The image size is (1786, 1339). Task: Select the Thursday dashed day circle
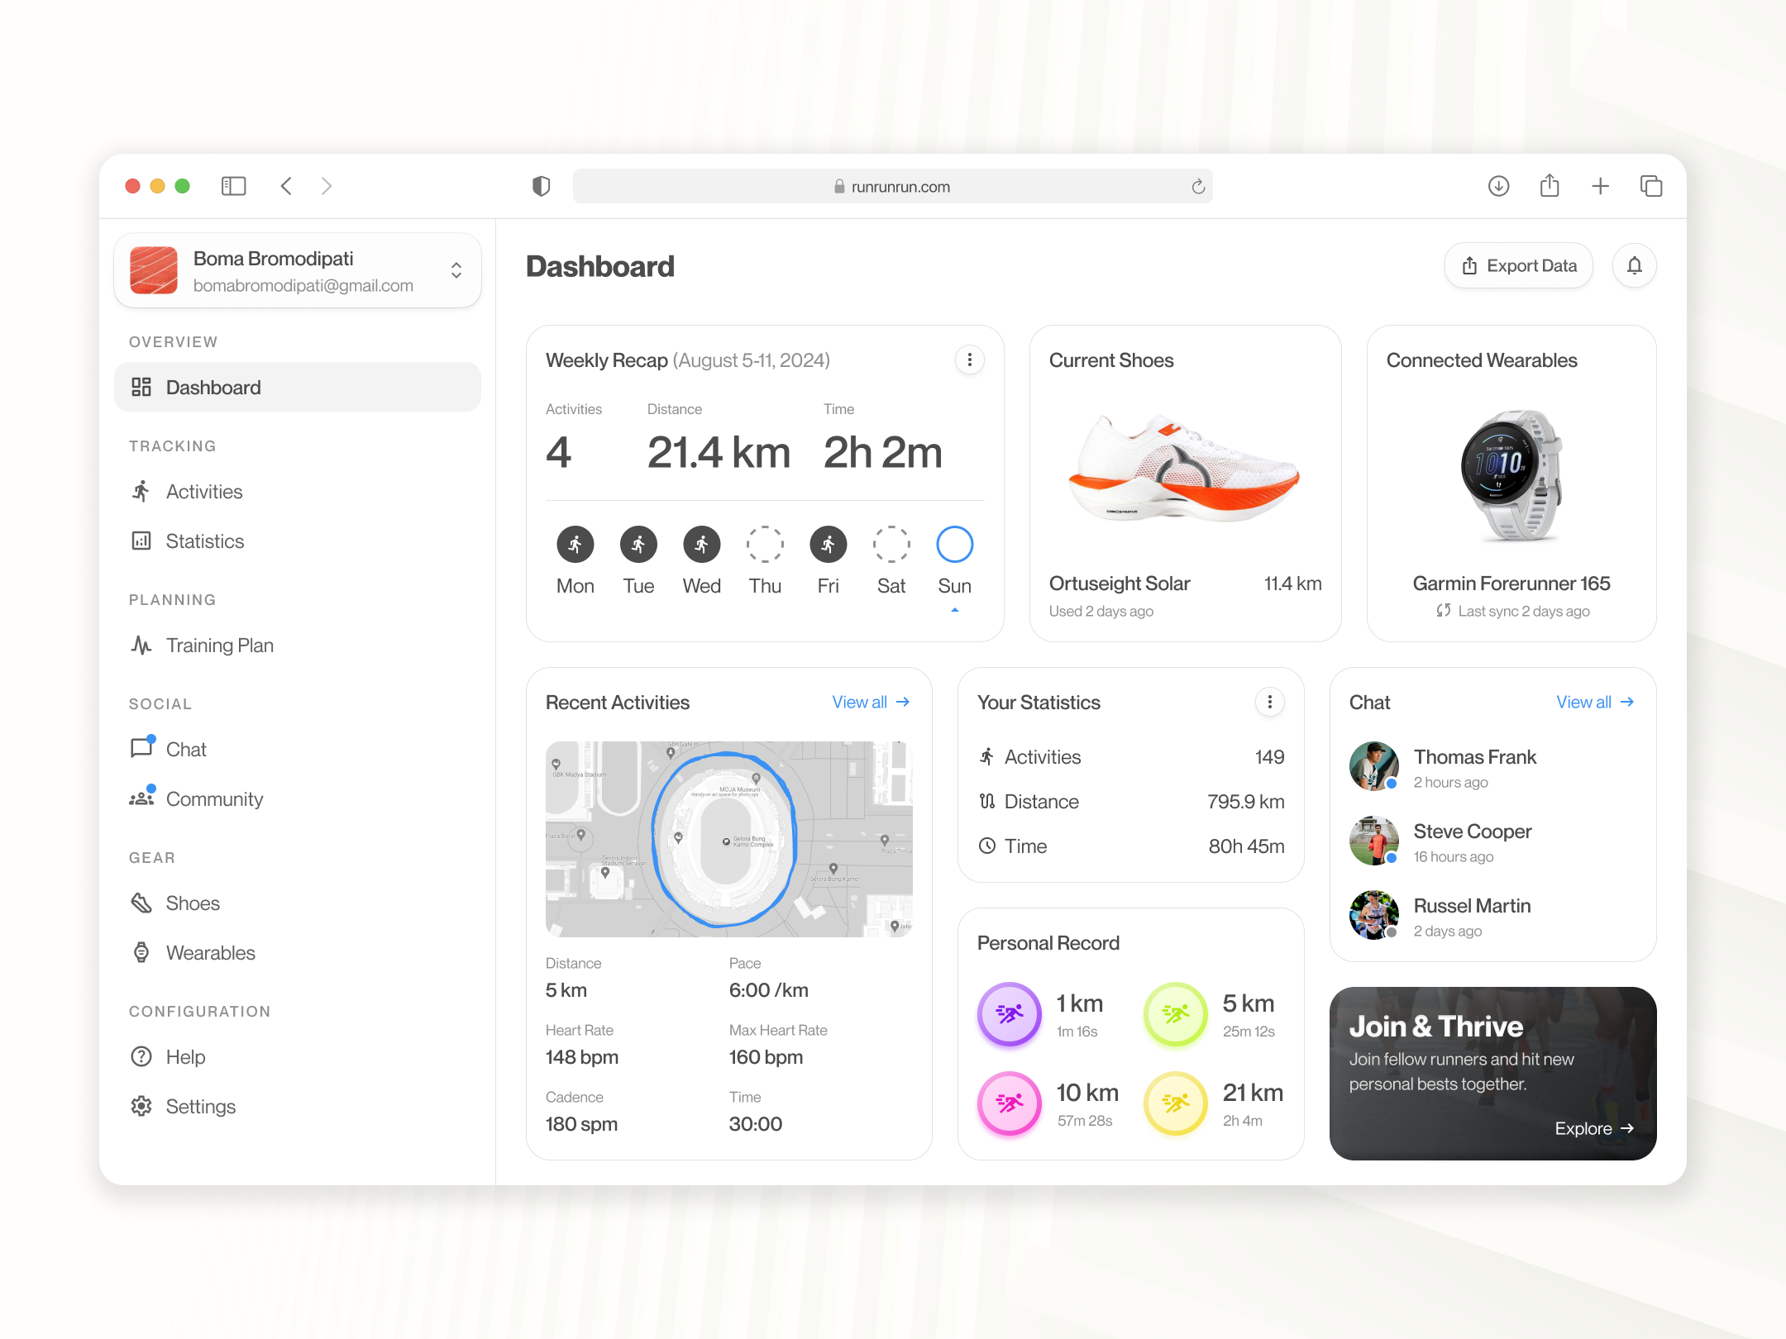click(x=765, y=545)
